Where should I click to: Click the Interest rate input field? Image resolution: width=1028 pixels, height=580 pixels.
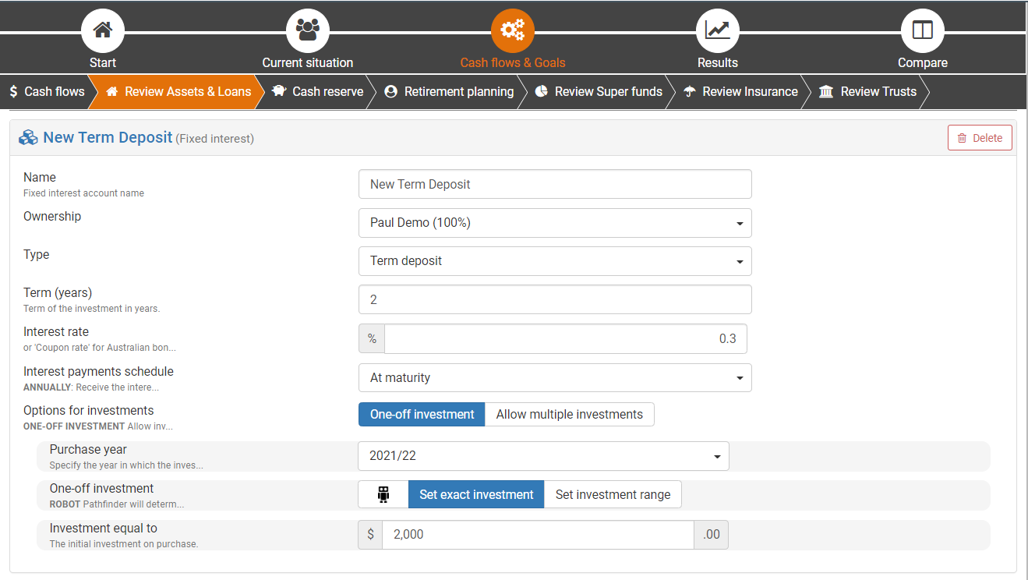(565, 339)
